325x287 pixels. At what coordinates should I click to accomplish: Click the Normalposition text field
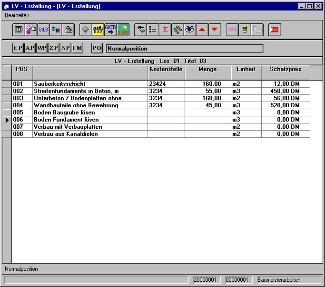[184, 48]
